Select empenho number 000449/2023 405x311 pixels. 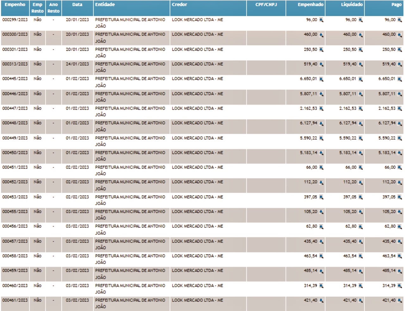coord(15,138)
